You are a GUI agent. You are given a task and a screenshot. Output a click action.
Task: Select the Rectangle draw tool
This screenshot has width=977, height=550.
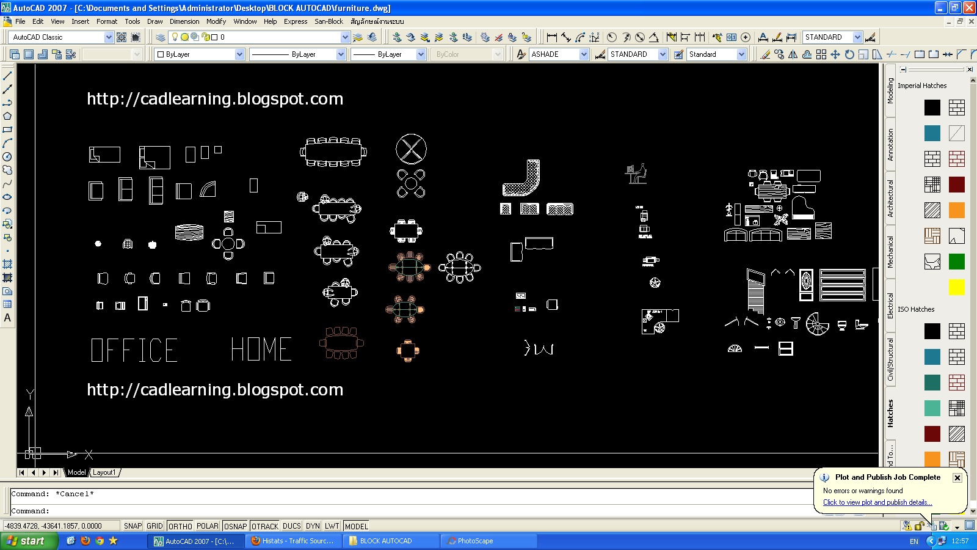[7, 130]
